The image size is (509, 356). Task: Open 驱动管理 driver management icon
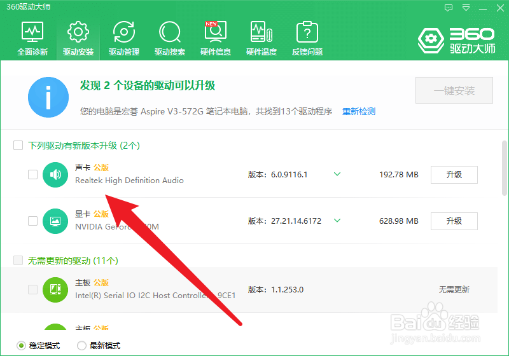124,32
